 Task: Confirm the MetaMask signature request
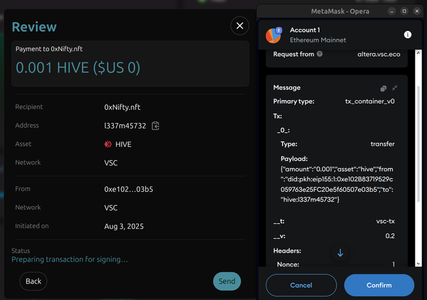tap(379, 285)
